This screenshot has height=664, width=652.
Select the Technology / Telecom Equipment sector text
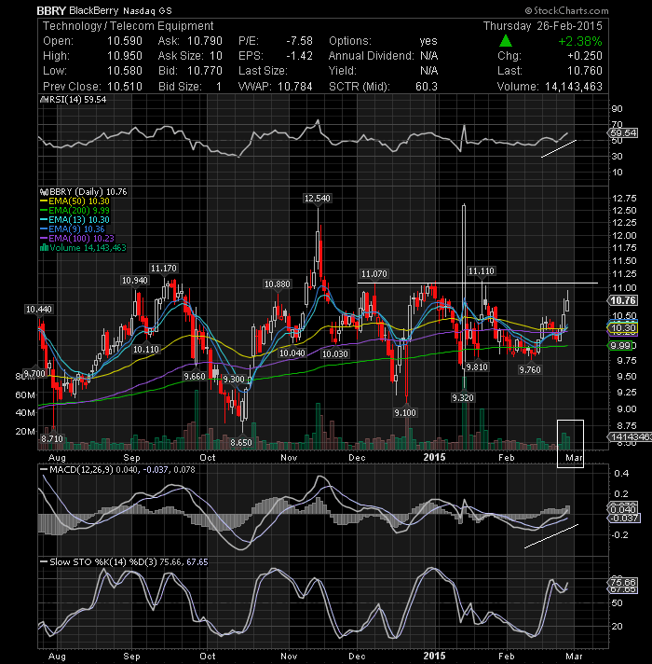click(x=129, y=26)
